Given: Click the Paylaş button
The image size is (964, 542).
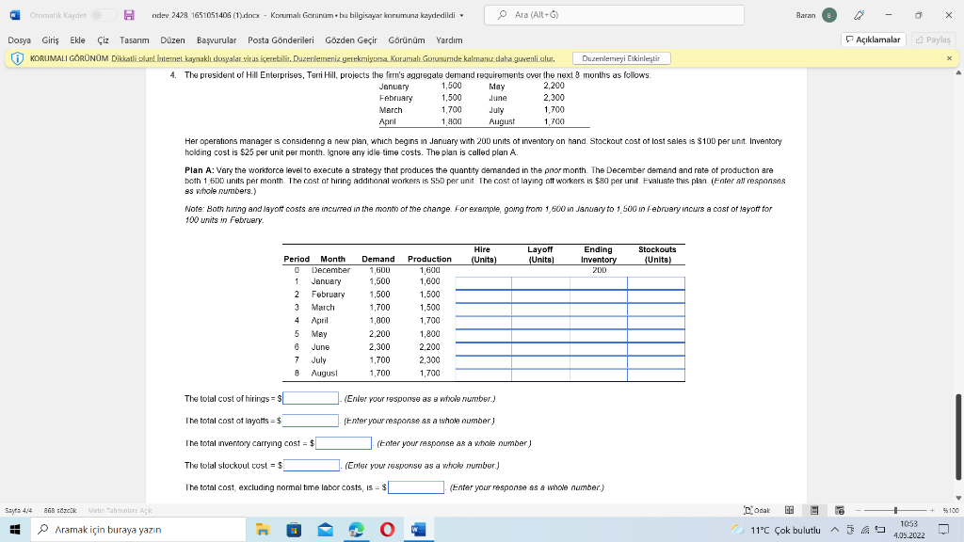Looking at the screenshot, I should 933,40.
